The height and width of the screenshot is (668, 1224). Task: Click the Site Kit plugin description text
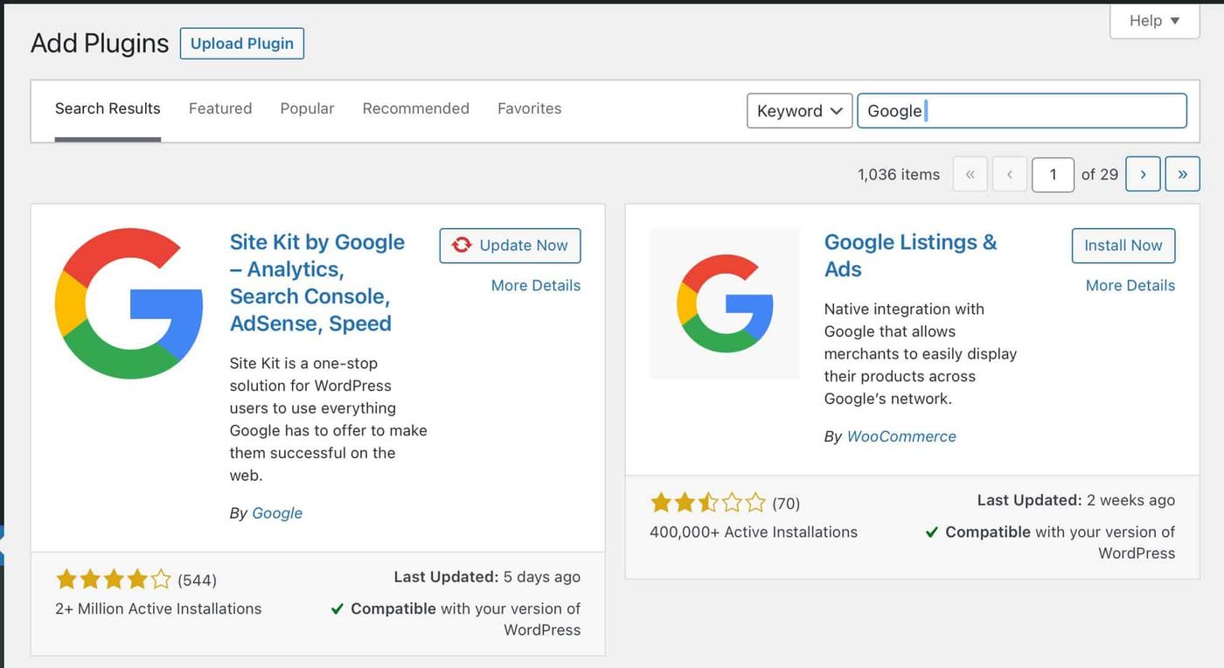(x=329, y=420)
